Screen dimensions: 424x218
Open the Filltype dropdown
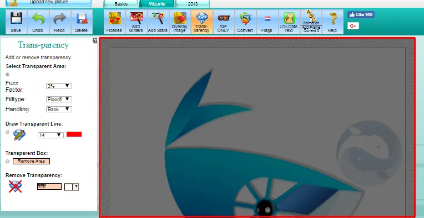tap(59, 99)
